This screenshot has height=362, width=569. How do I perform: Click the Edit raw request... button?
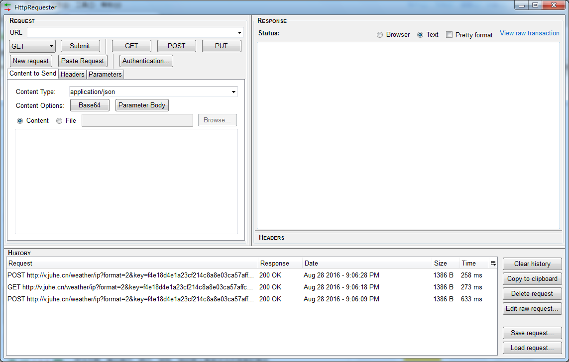coord(532,308)
